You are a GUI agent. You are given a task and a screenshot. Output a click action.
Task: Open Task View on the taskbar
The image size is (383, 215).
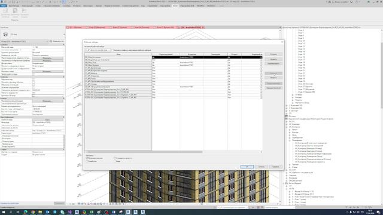18,212
